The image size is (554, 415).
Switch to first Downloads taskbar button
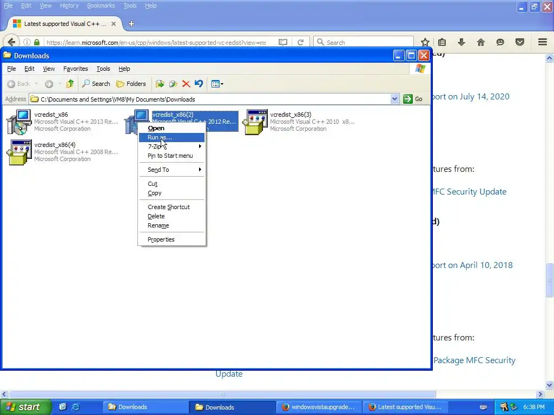(145, 407)
